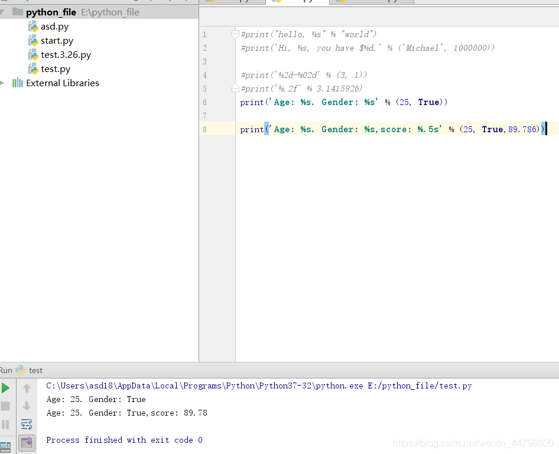The height and width of the screenshot is (454, 559).
Task: Click the Pause Output icon
Action: pyautogui.click(x=5, y=424)
